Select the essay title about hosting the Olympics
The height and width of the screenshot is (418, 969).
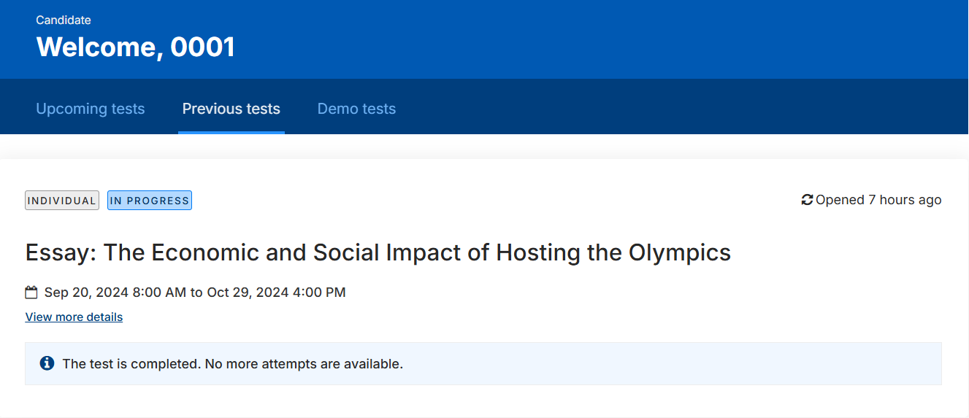point(378,252)
